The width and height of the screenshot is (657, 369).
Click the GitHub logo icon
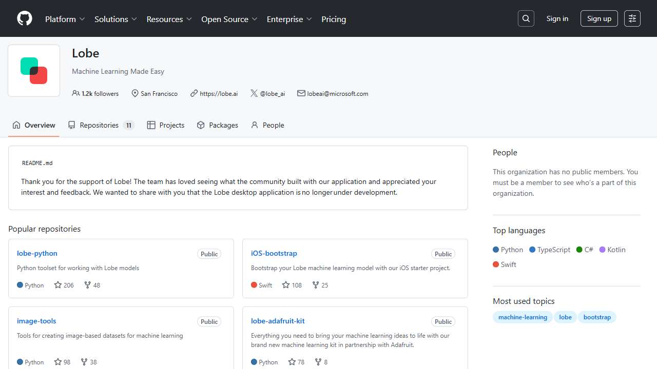tap(25, 19)
